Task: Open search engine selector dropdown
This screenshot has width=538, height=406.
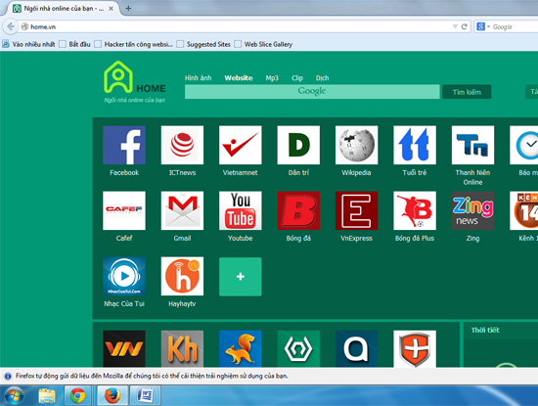Action: [483, 26]
